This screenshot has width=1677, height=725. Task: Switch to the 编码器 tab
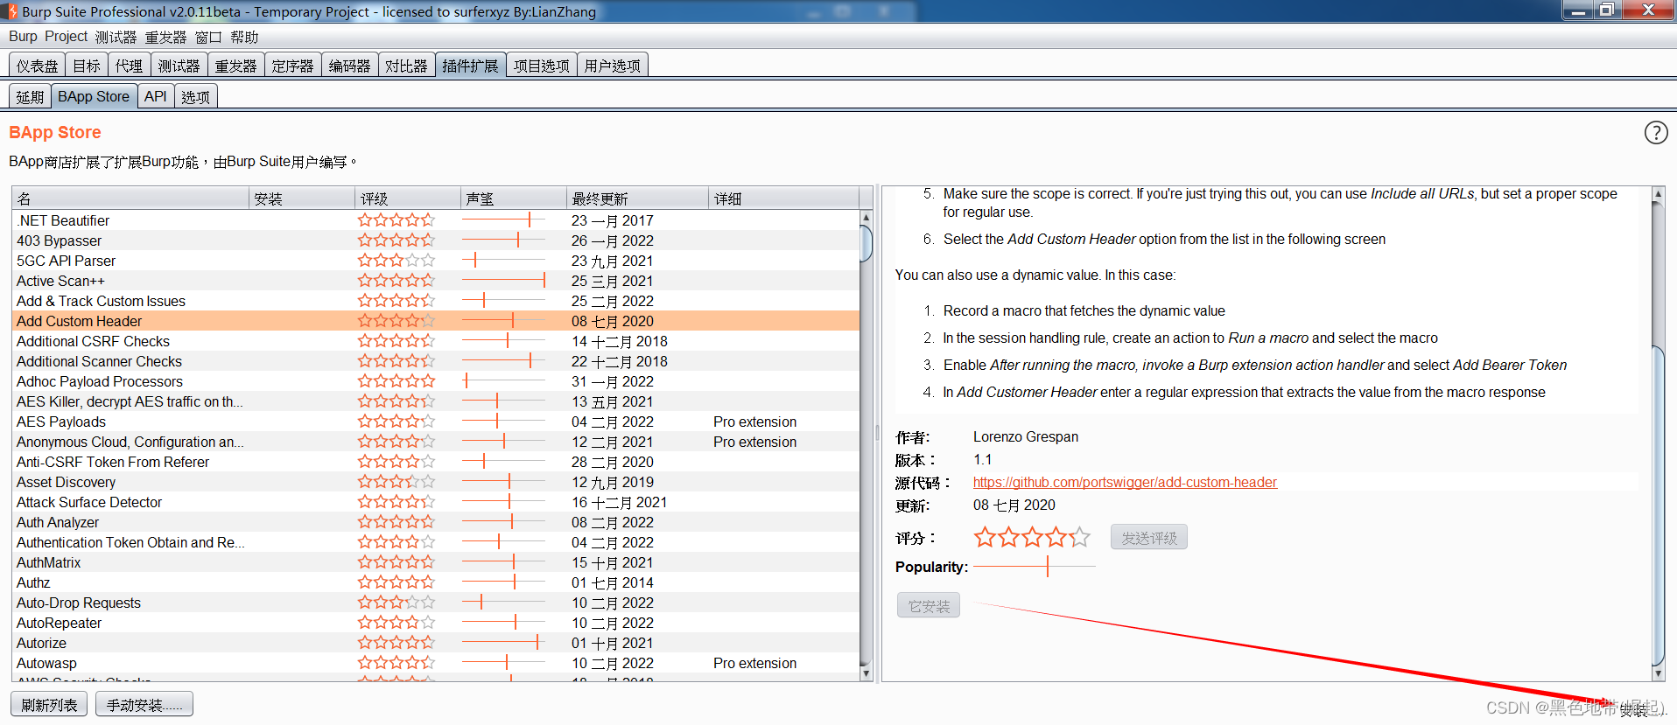tap(349, 66)
